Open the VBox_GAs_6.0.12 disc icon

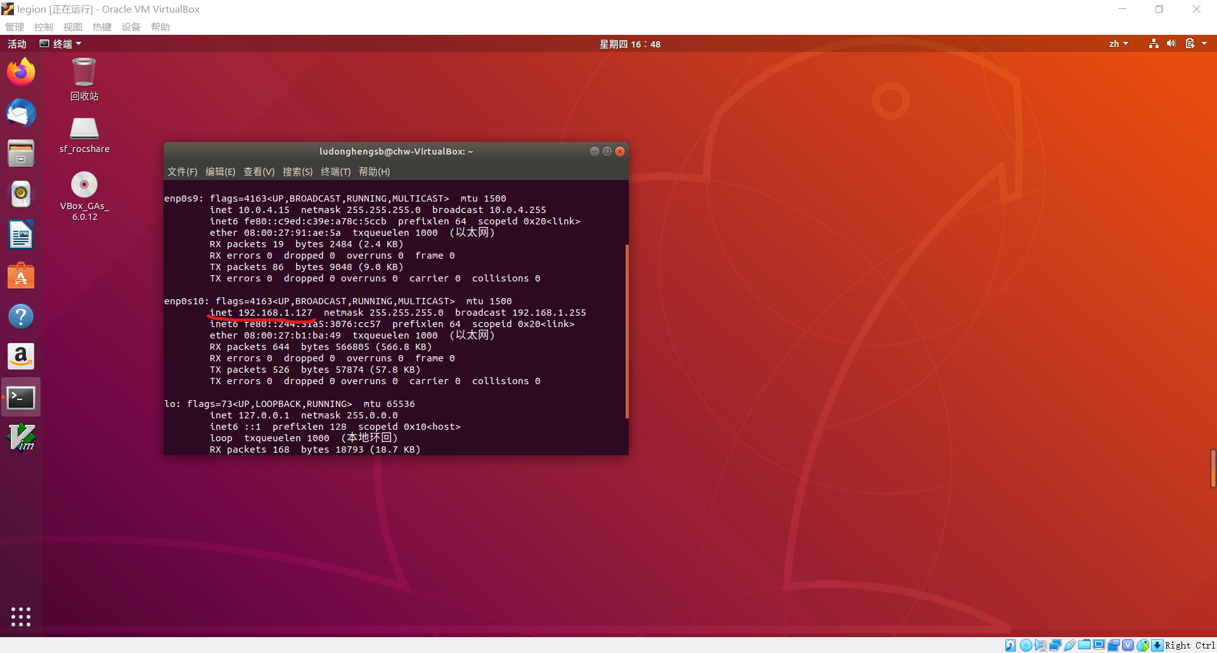coord(84,196)
